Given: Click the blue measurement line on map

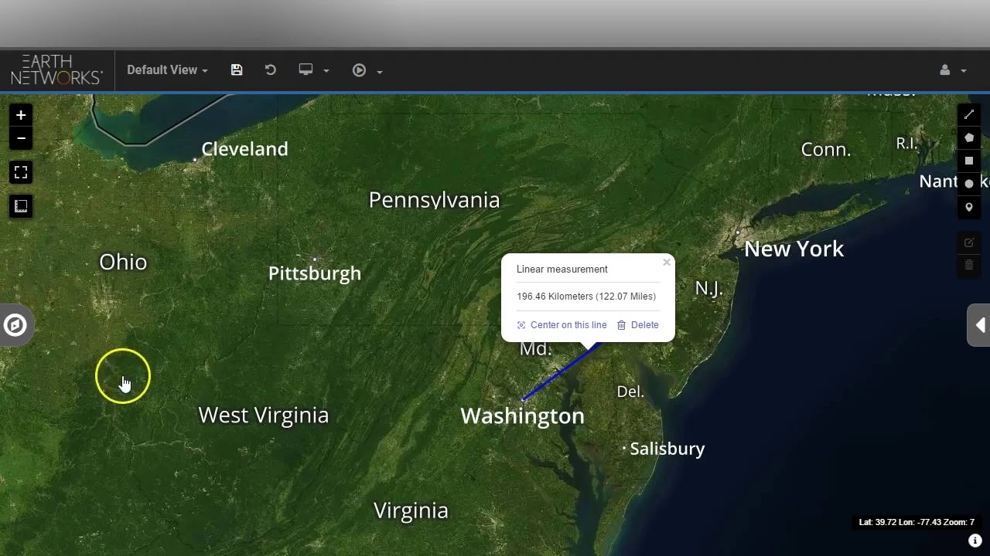Looking at the screenshot, I should tap(561, 372).
